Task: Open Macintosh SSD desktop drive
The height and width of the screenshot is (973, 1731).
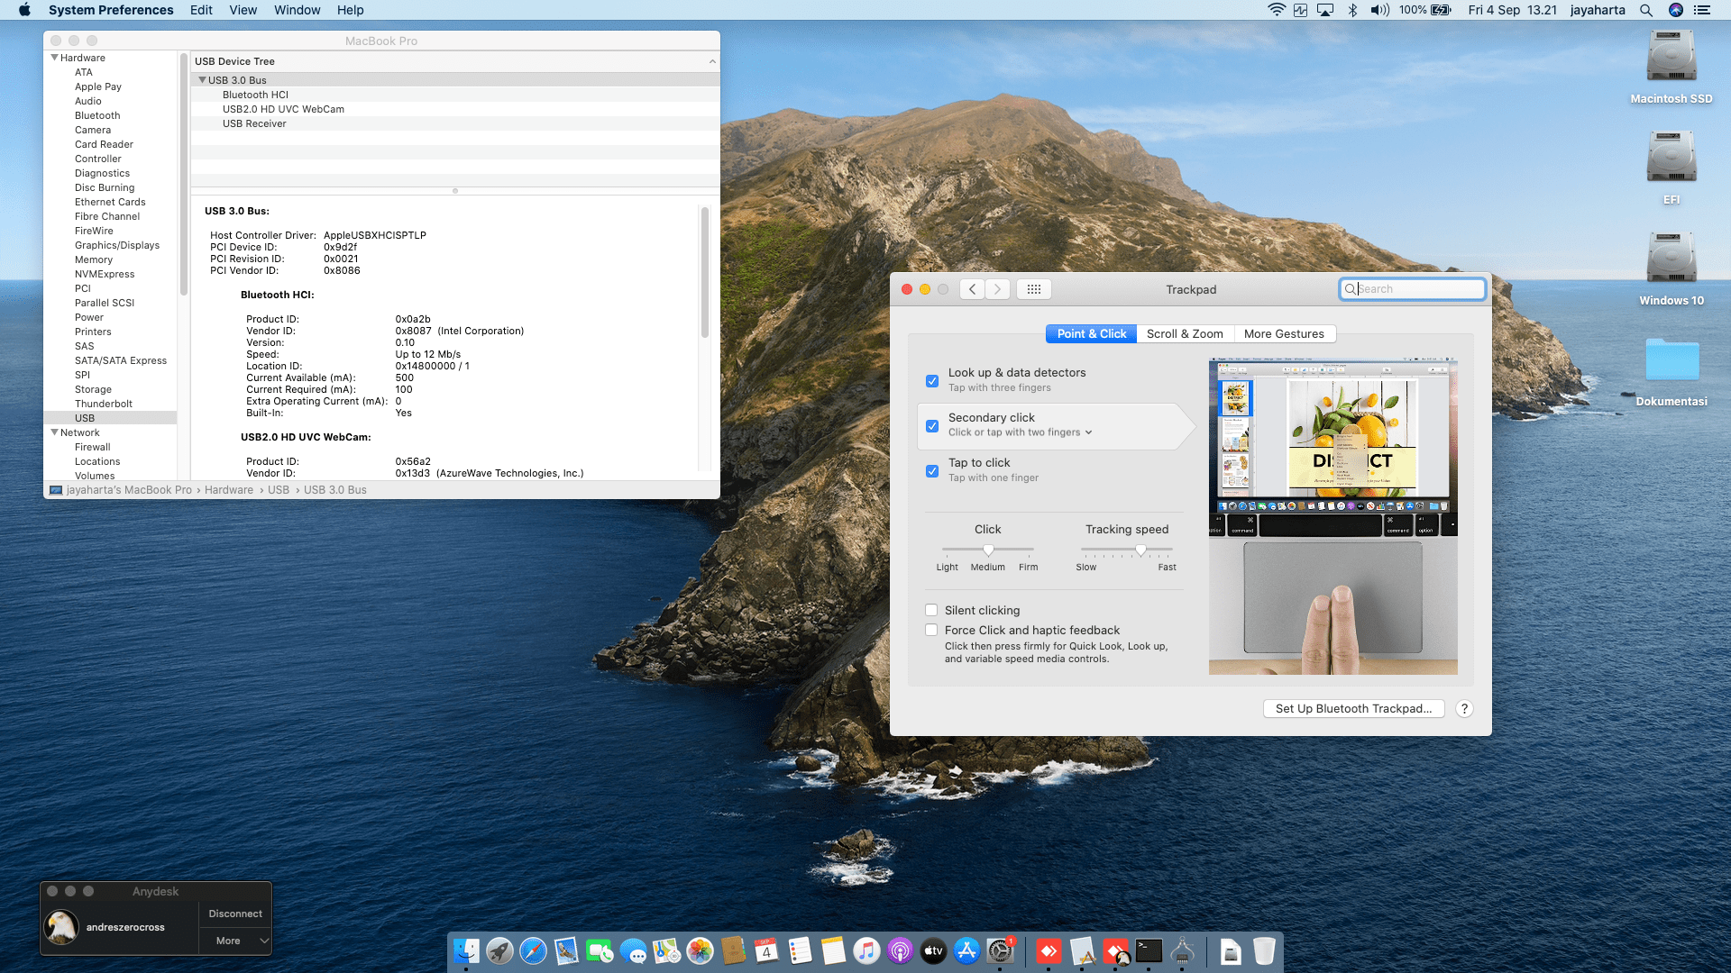Action: coord(1671,67)
